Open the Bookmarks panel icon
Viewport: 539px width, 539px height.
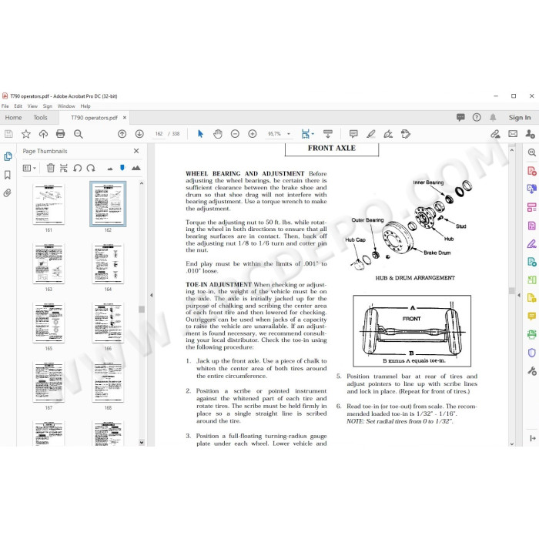click(x=8, y=175)
